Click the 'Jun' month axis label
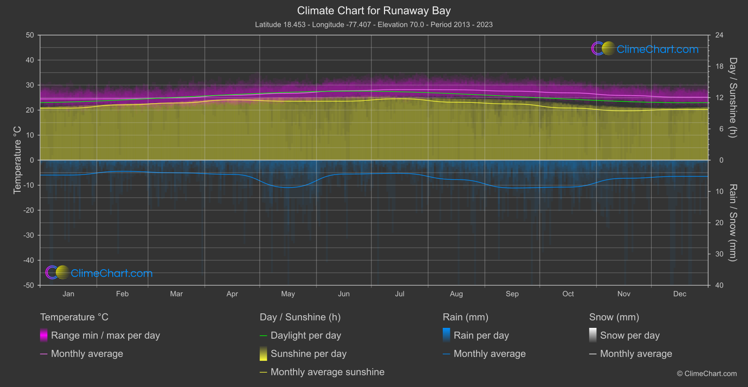Image resolution: width=748 pixels, height=387 pixels. (x=344, y=294)
